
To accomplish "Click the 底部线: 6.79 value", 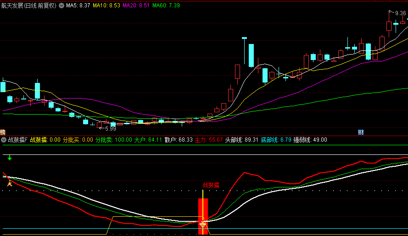I will pos(276,140).
